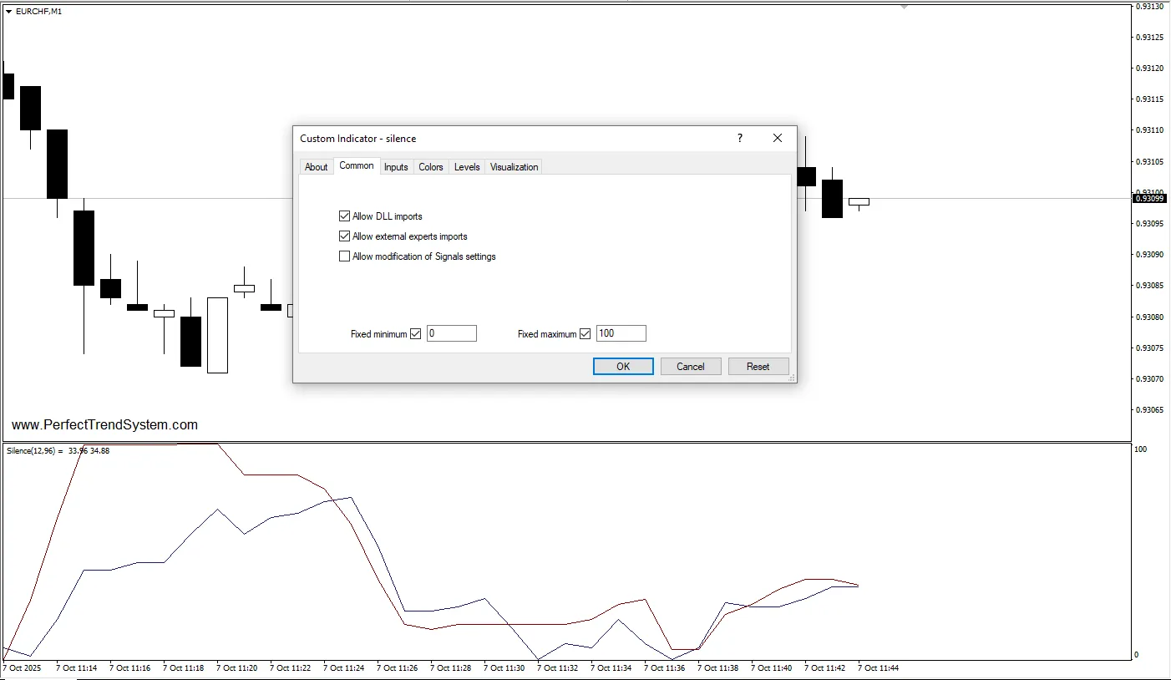Click the question mark help icon in dialog

coord(739,139)
